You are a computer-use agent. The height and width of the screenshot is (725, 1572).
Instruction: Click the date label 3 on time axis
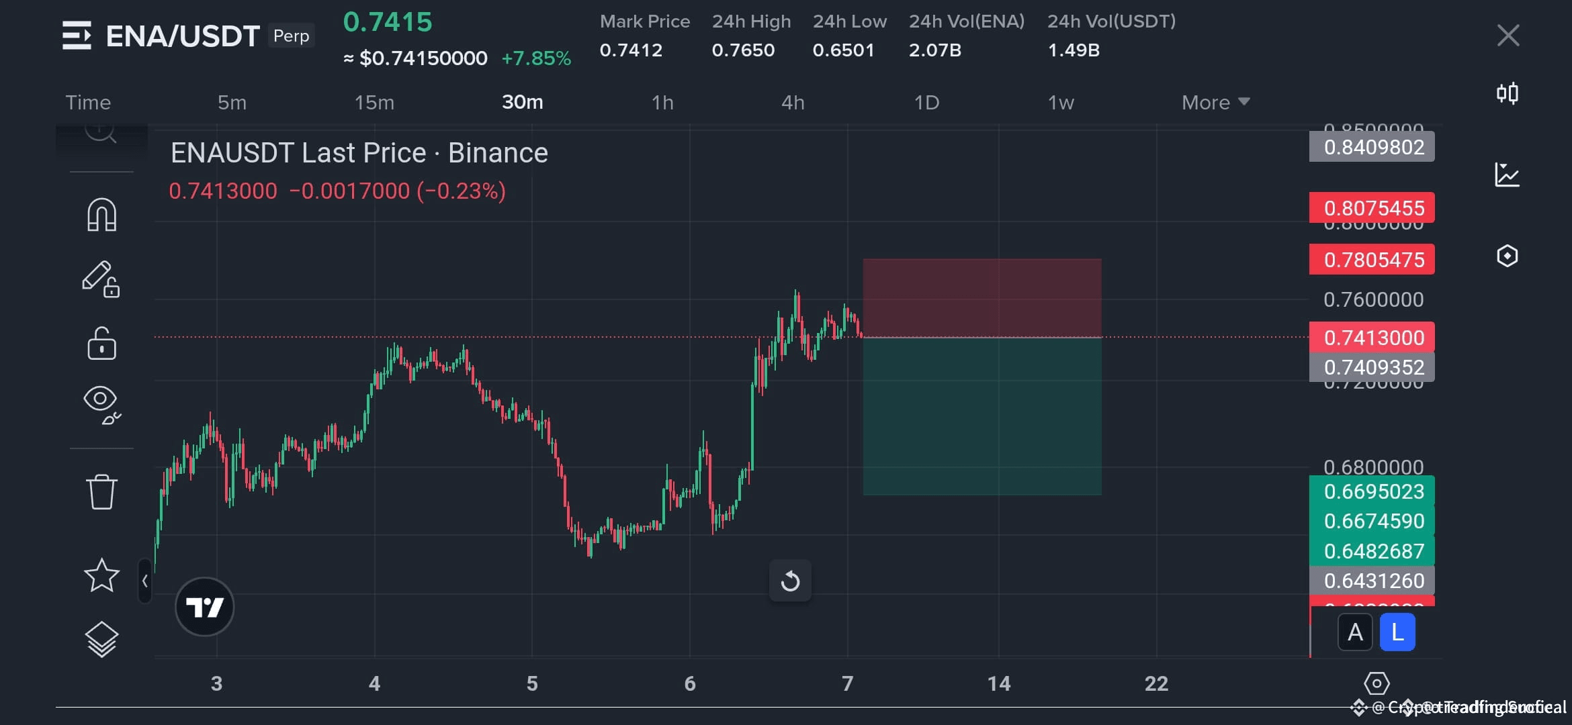tap(216, 683)
